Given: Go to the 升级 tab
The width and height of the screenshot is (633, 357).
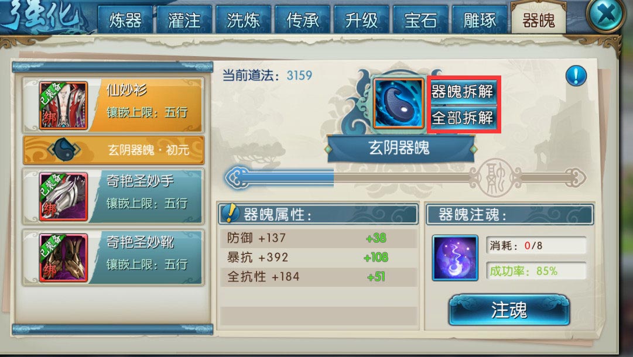Looking at the screenshot, I should tap(361, 20).
